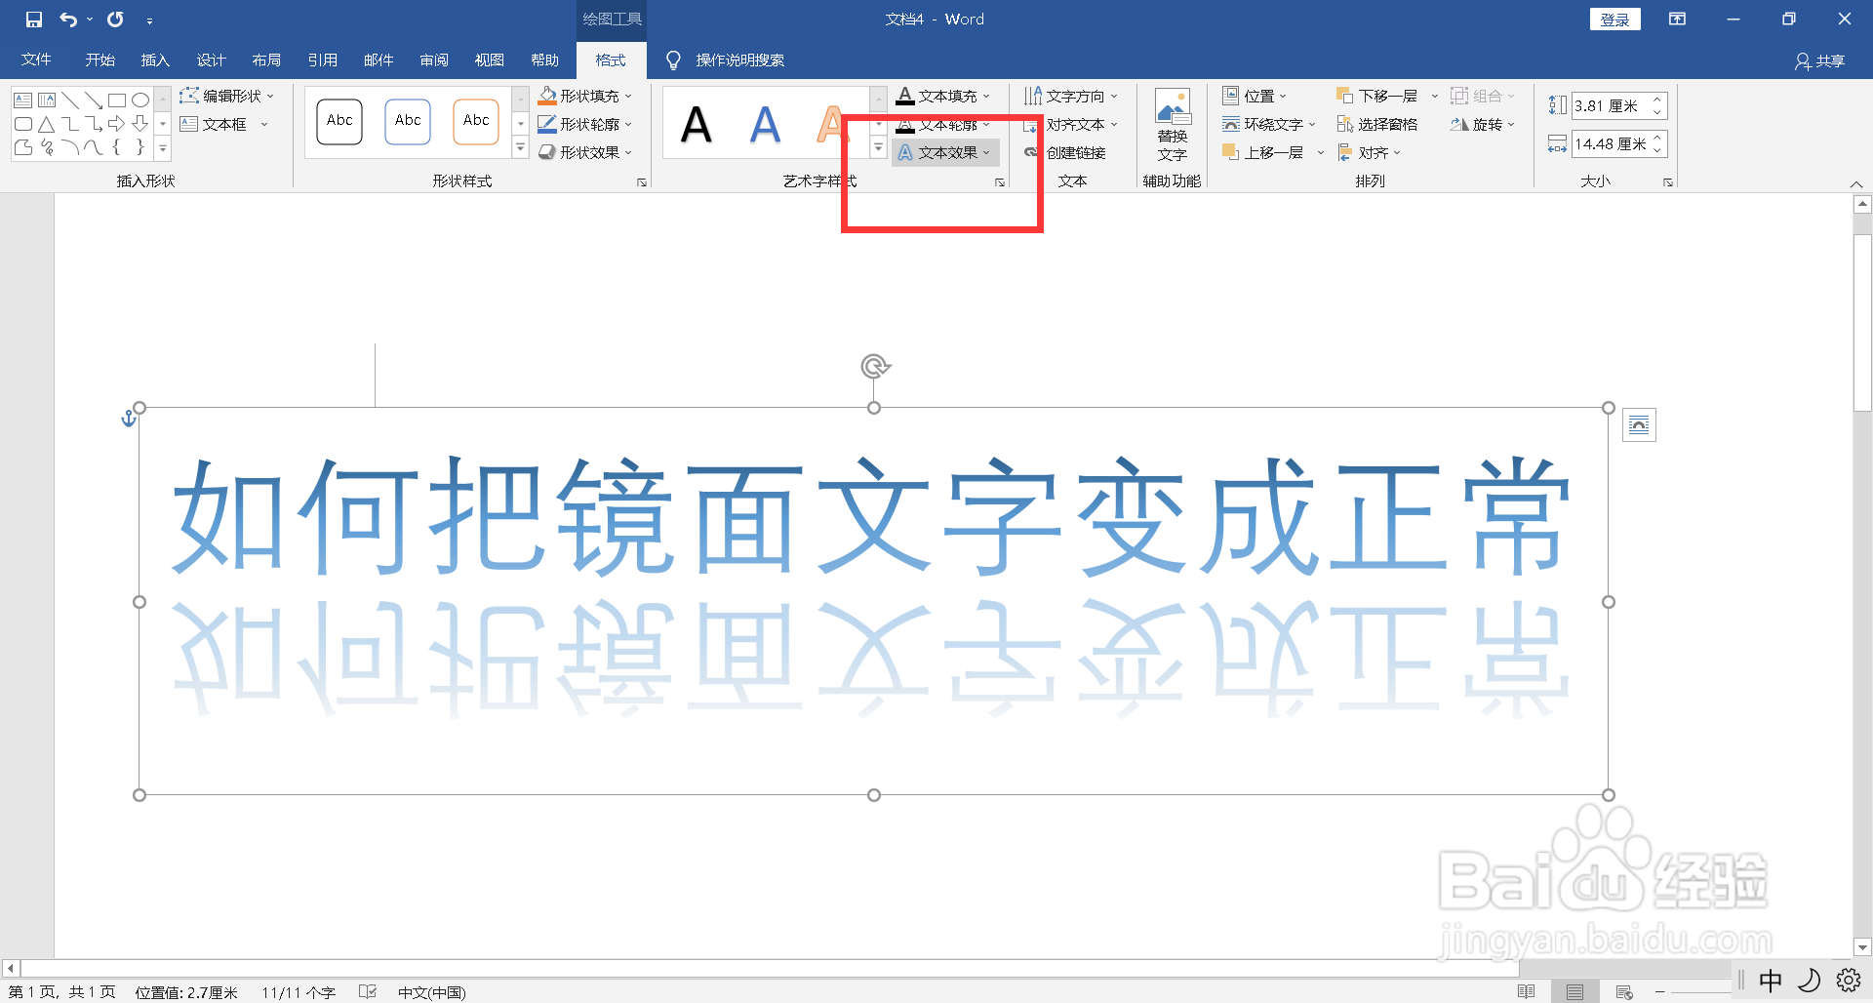Image resolution: width=1873 pixels, height=1003 pixels.
Task: Open the 文件 File tab
Action: pyautogui.click(x=36, y=60)
